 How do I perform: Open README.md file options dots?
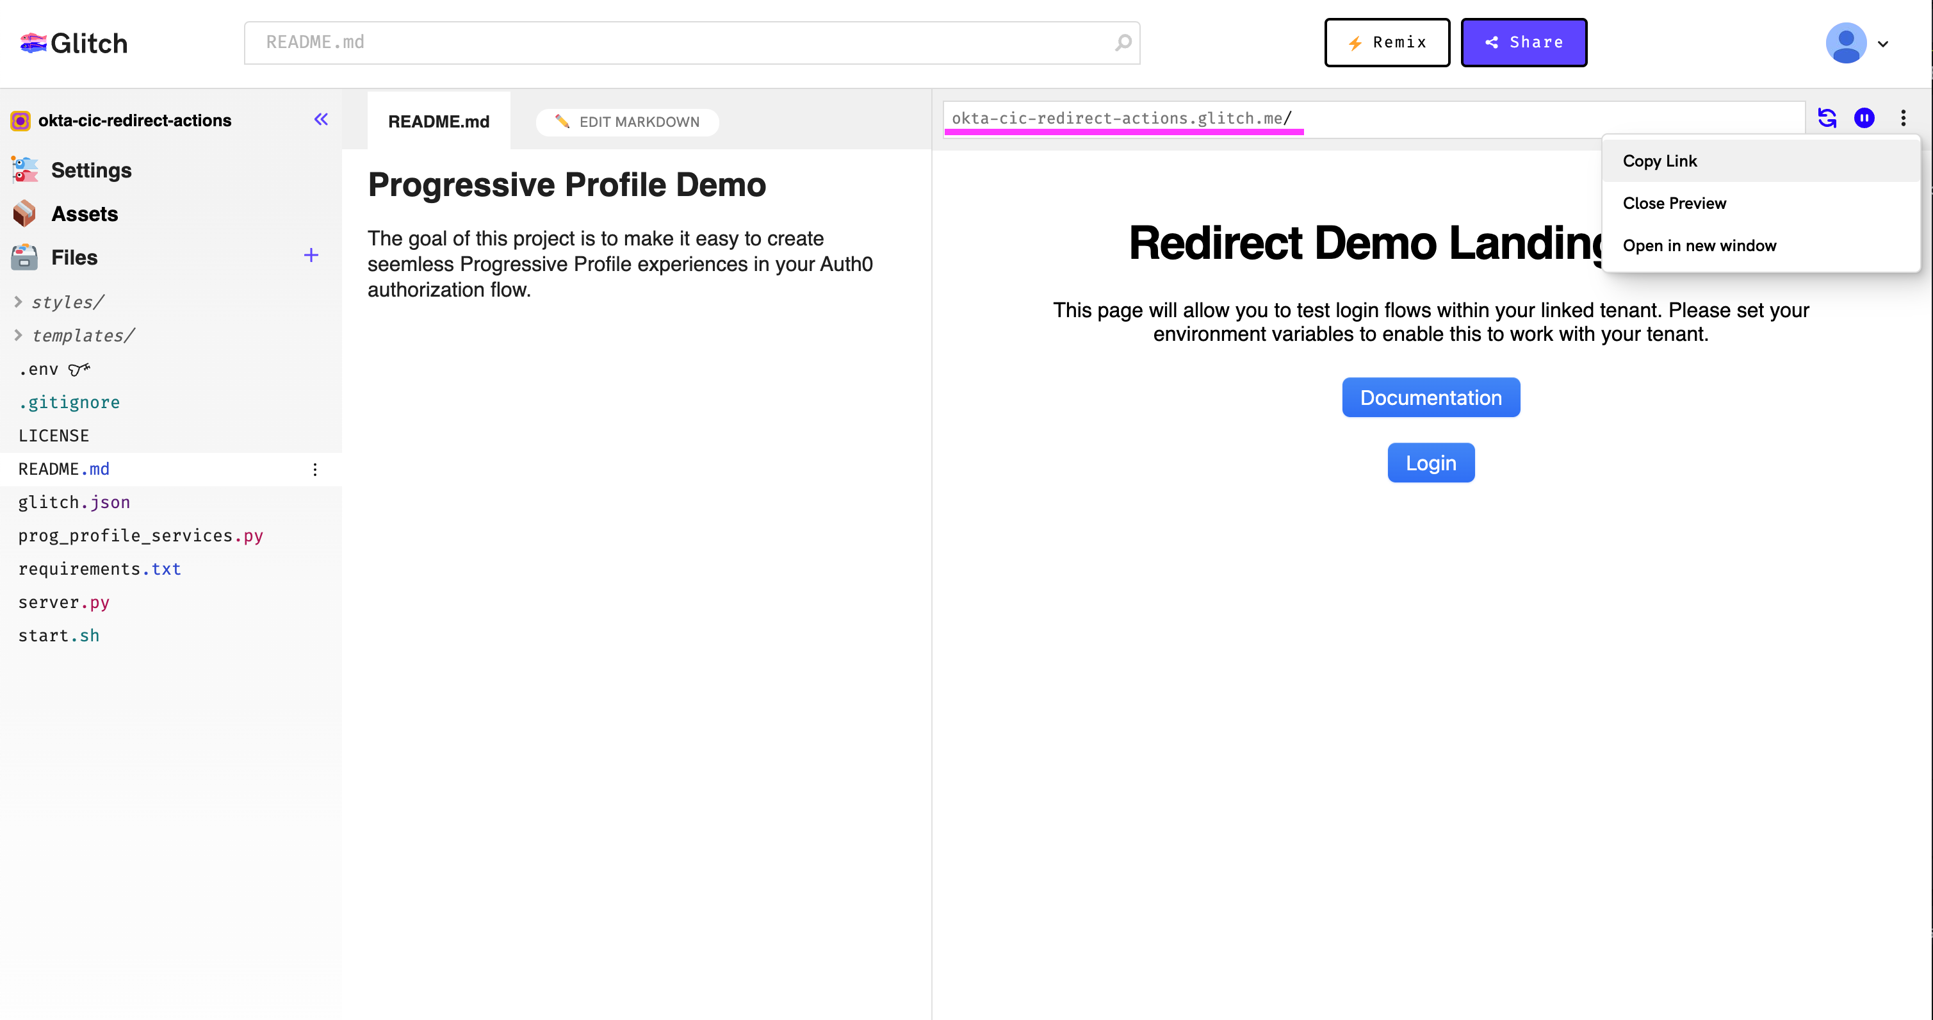tap(314, 469)
